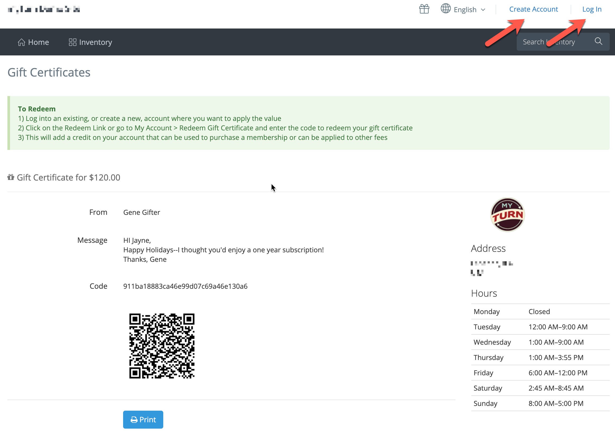Click the 'Thanks, Gene' message line

click(145, 259)
